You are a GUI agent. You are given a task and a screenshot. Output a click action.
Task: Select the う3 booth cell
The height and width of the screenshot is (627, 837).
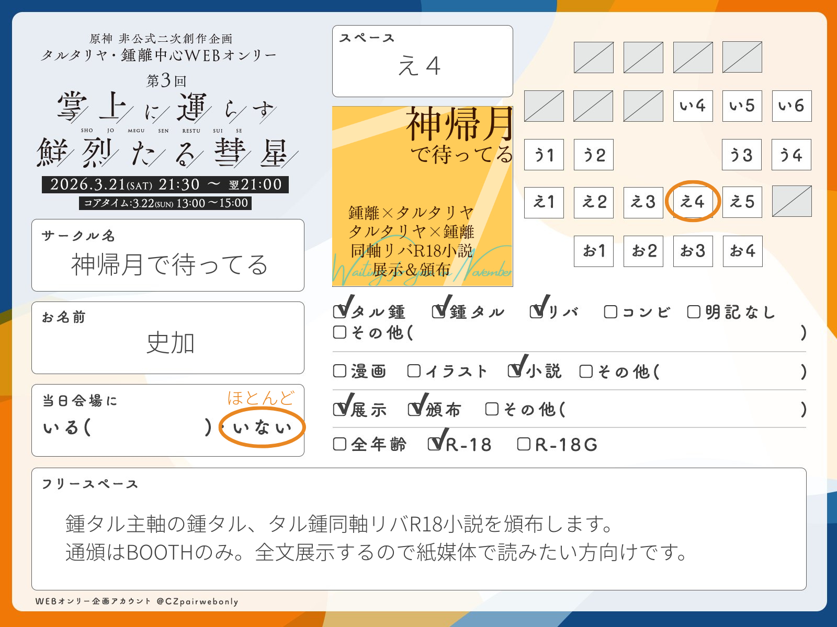741,155
